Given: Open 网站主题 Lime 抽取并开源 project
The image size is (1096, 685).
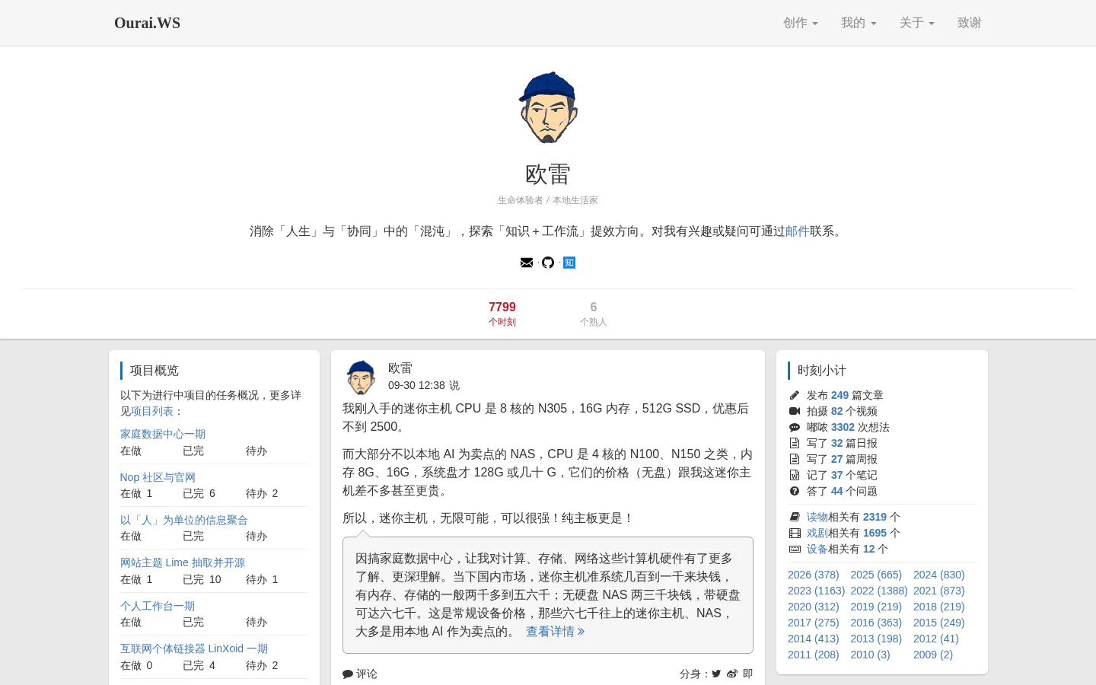Looking at the screenshot, I should [183, 562].
